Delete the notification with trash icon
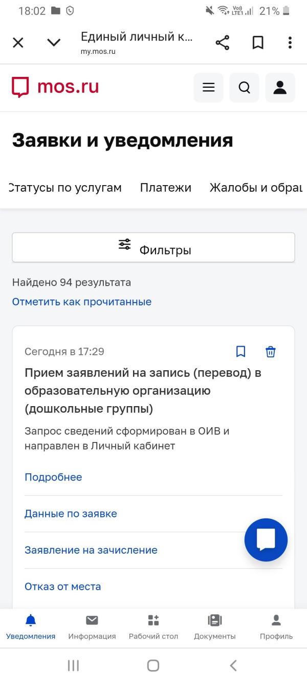This screenshot has height=683, width=307. 271,351
